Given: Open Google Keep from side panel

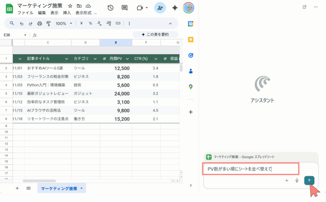Looking at the screenshot, I should [190, 39].
